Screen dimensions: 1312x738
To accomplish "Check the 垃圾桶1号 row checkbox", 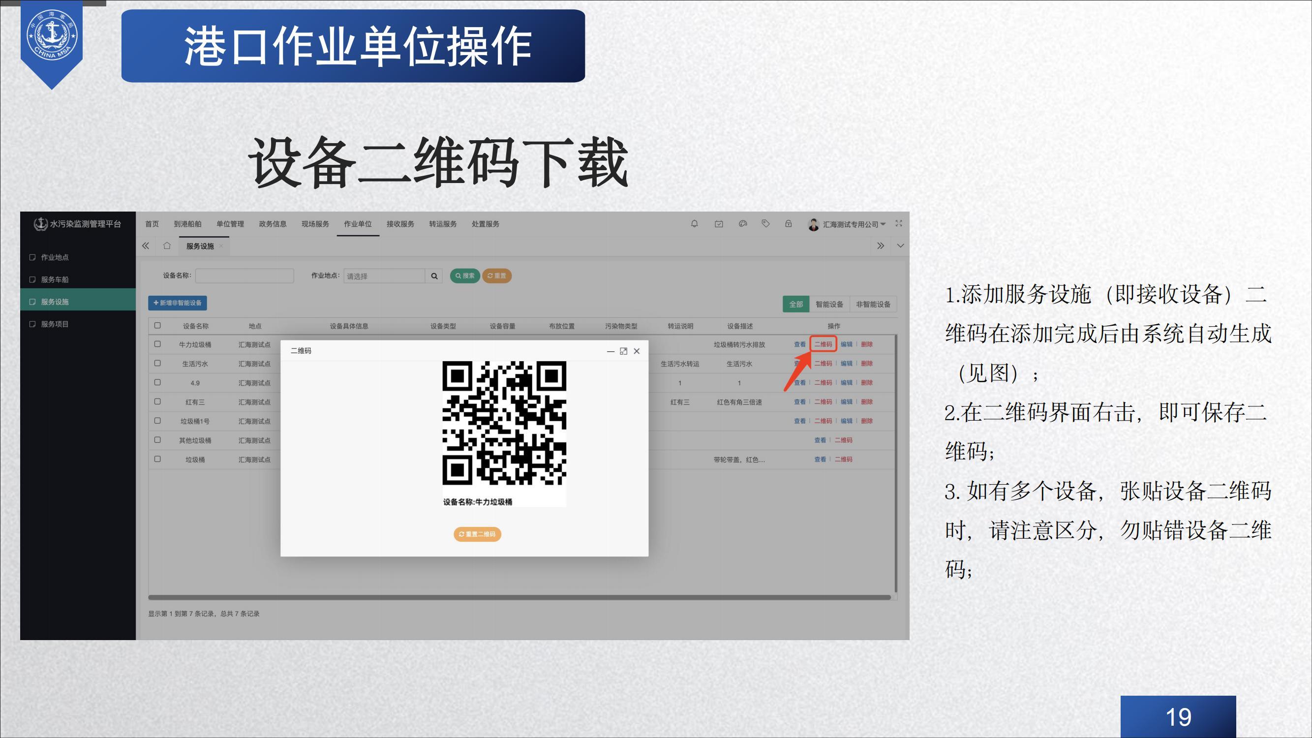I will pyautogui.click(x=157, y=421).
